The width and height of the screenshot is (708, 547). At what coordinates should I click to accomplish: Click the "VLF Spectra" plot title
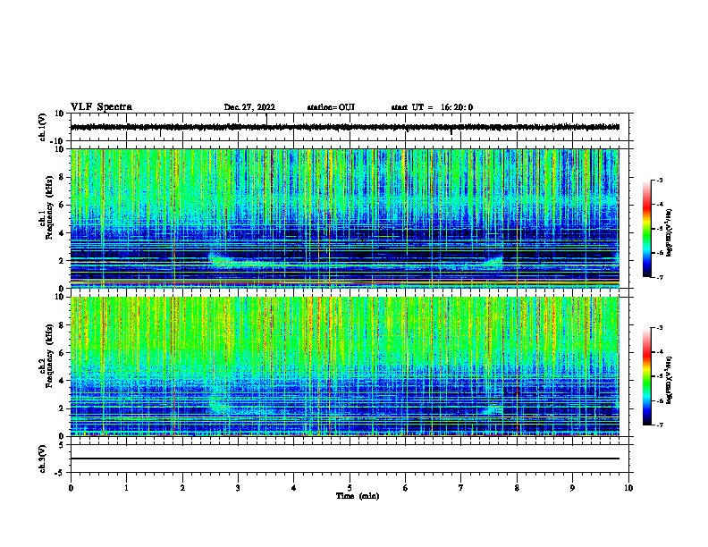[101, 107]
